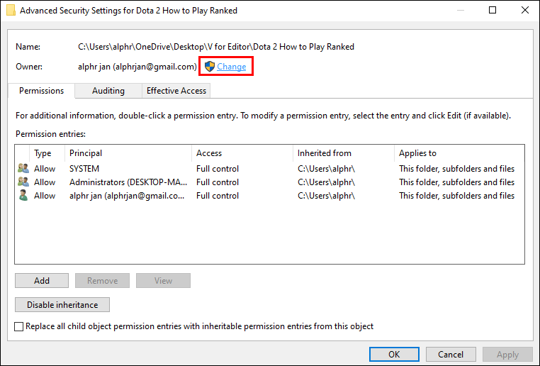
Task: Click the Applies to column header
Action: coord(417,153)
